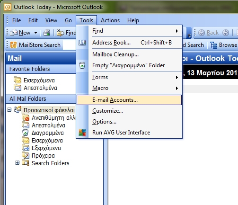Open the Go menu
The height and width of the screenshot is (205, 238).
pos(68,20)
